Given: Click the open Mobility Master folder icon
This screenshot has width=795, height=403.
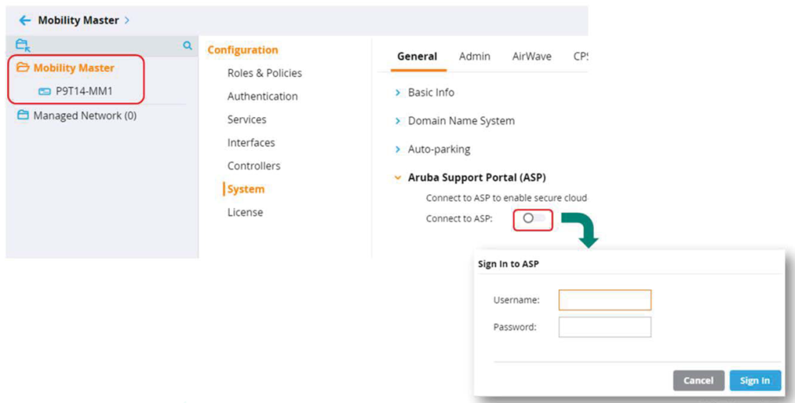Looking at the screenshot, I should (23, 68).
